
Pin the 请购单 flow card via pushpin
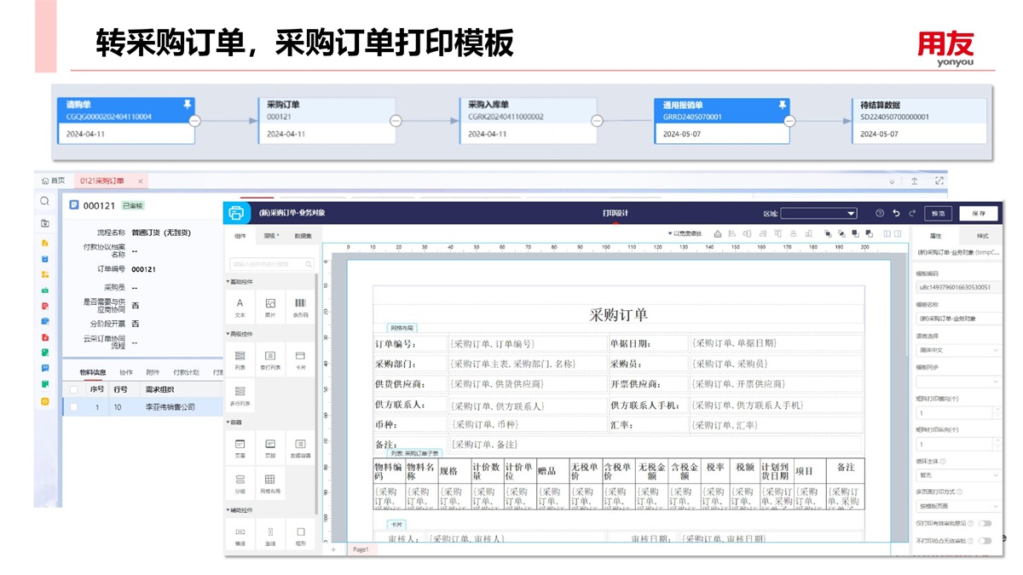pos(188,104)
